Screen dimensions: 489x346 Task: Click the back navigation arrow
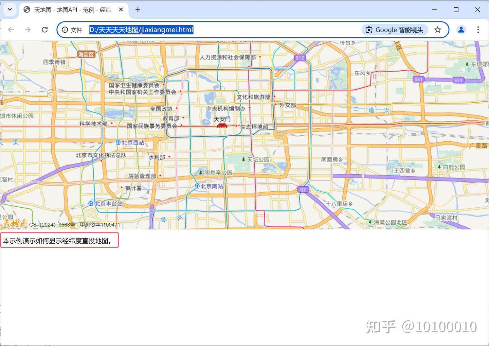click(11, 30)
